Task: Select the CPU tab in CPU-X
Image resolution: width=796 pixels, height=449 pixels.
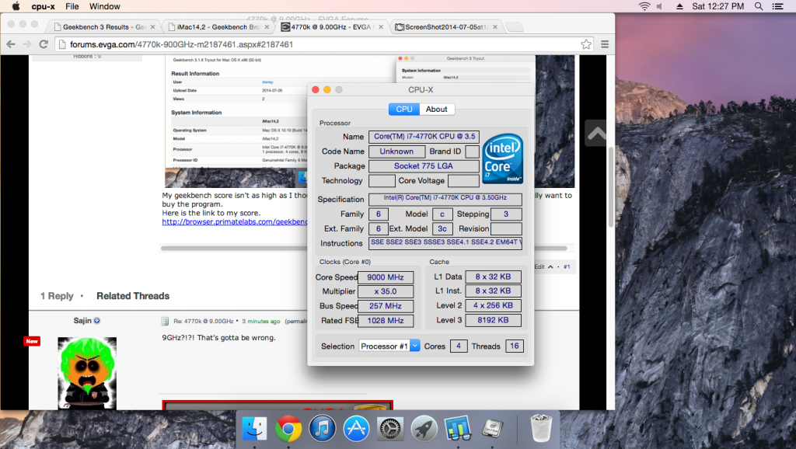Action: tap(404, 109)
